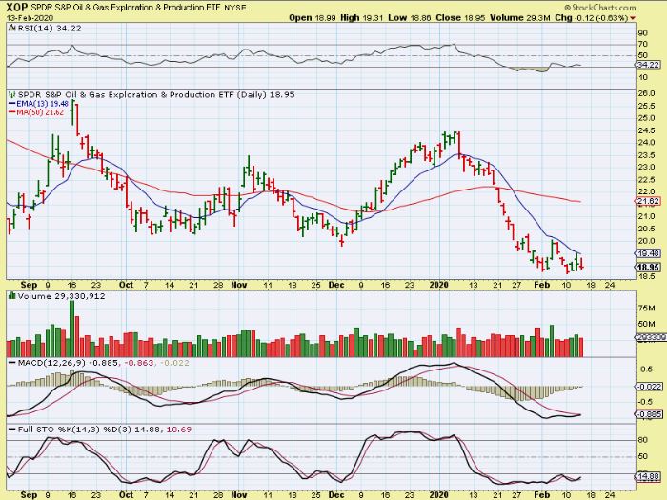This screenshot has height=500, width=667.
Task: Click the 26.0 price axis label
Action: pos(646,93)
